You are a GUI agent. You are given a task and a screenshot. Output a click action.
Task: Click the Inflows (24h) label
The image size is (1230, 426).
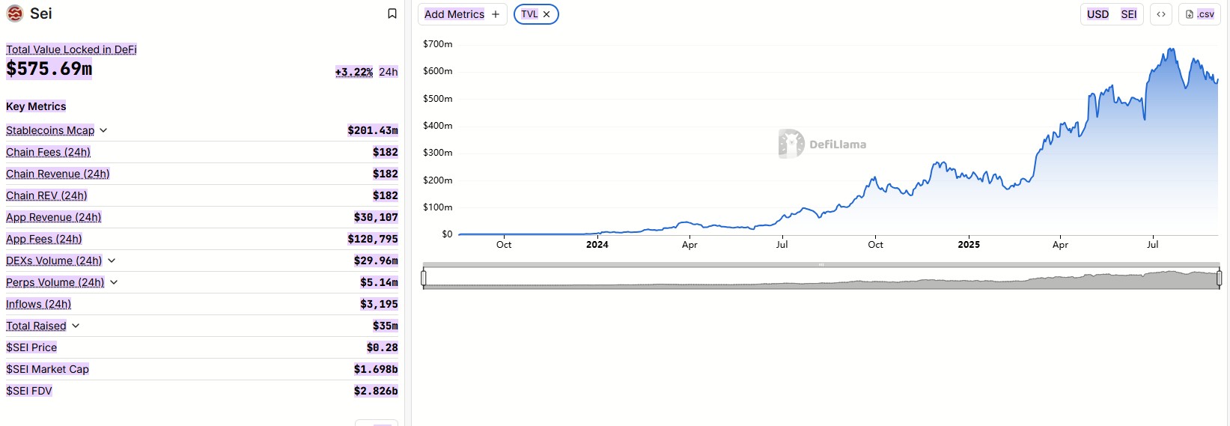click(38, 304)
